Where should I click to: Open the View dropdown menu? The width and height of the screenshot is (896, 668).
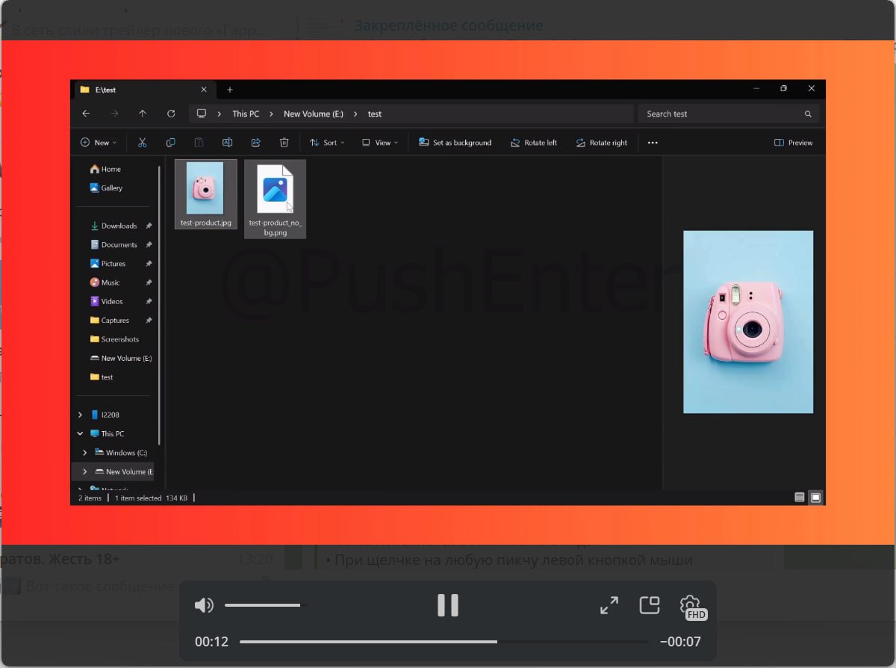[380, 143]
